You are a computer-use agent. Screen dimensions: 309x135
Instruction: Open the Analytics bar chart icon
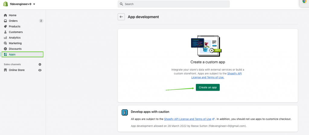point(5,38)
